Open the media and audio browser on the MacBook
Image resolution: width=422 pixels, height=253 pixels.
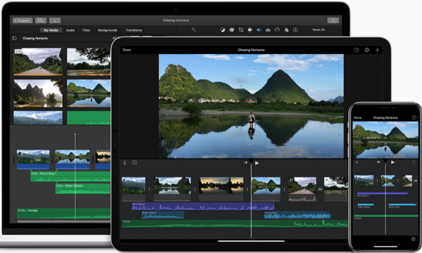[x=41, y=20]
